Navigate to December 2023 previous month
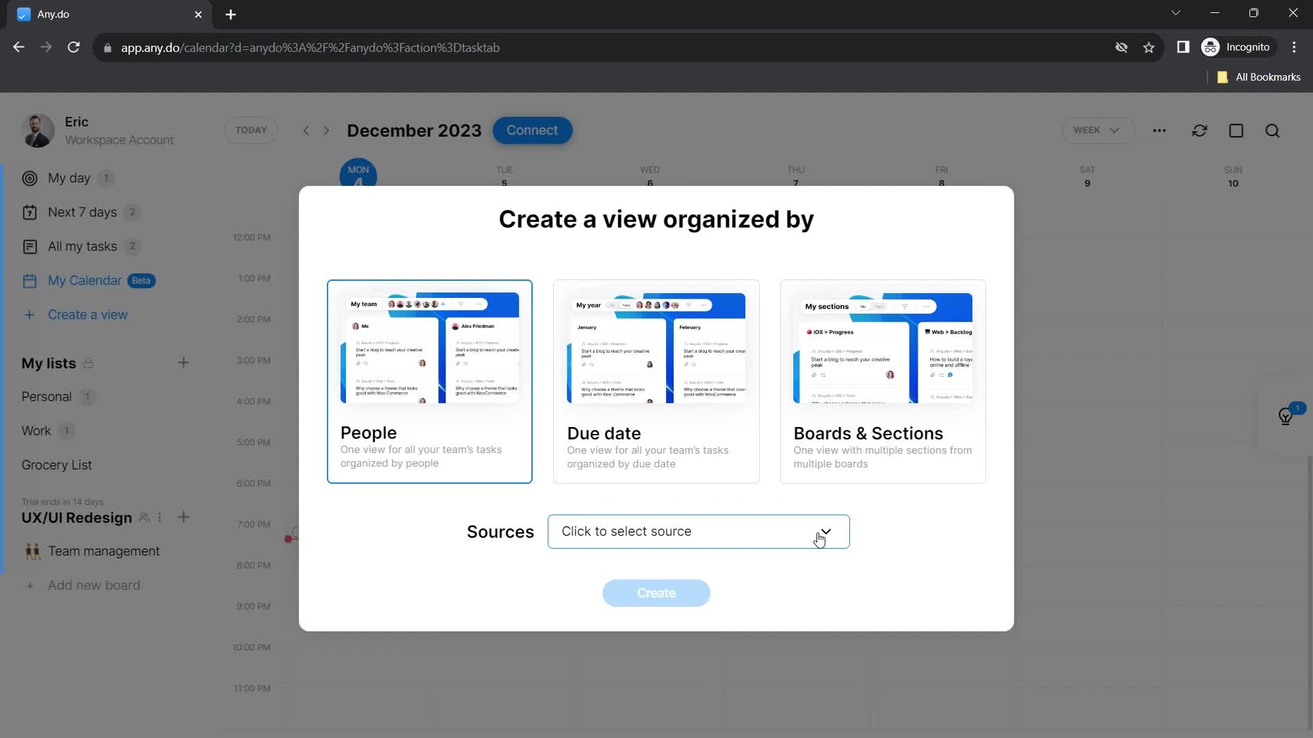The image size is (1313, 738). tap(305, 130)
